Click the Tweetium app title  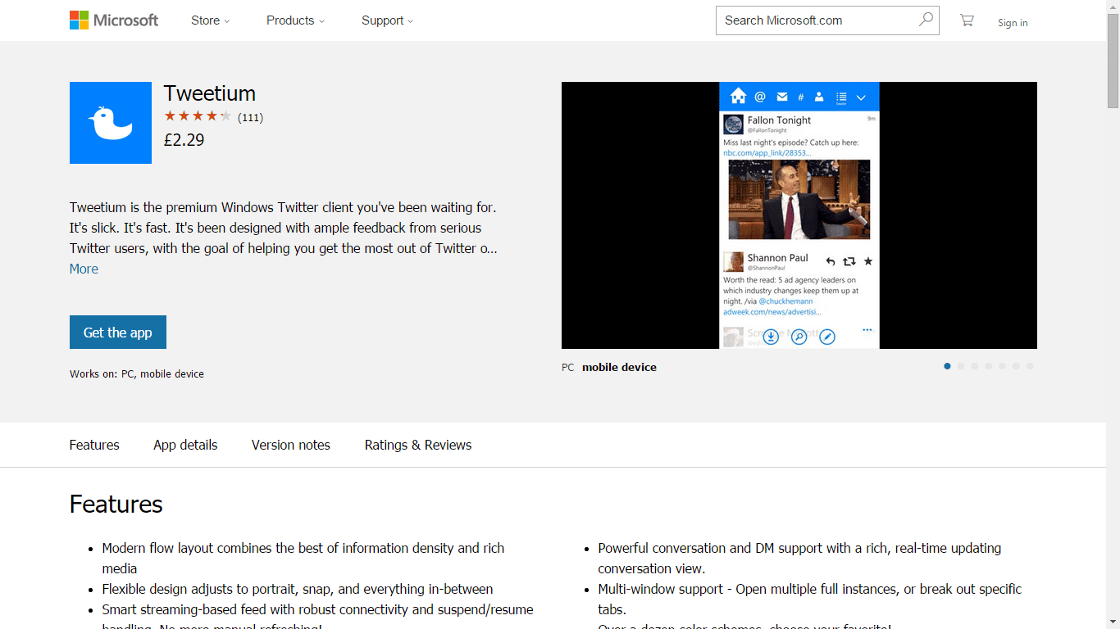click(210, 93)
